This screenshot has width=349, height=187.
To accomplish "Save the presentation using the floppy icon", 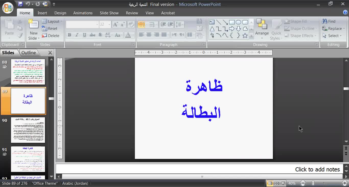I will [x=20, y=4].
